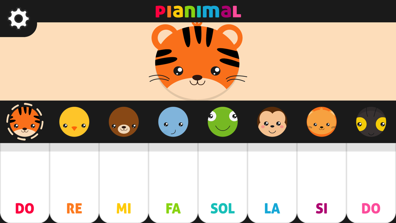Viewport: 396px width, 223px height.
Task: Play the orange RE piano key
Action: click(x=74, y=183)
